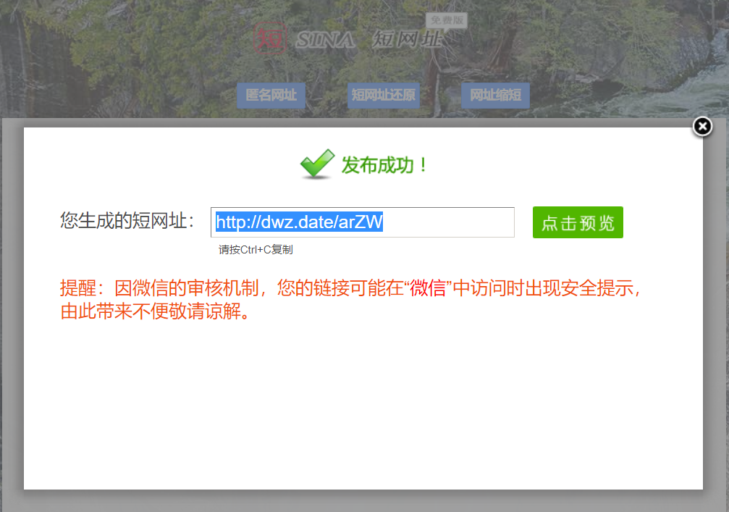Switch to the 短网址还原 tab

[383, 96]
